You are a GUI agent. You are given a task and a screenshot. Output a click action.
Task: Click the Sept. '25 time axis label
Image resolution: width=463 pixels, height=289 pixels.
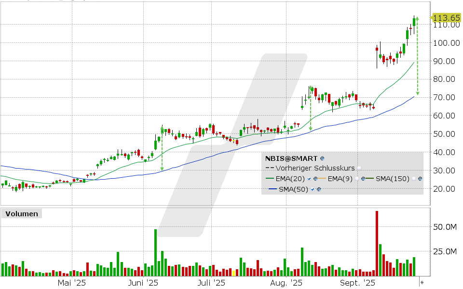[357, 283]
